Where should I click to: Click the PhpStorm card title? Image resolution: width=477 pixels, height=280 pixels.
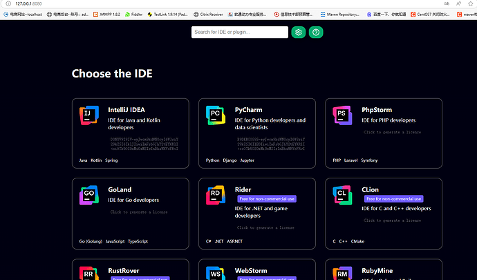377,110
